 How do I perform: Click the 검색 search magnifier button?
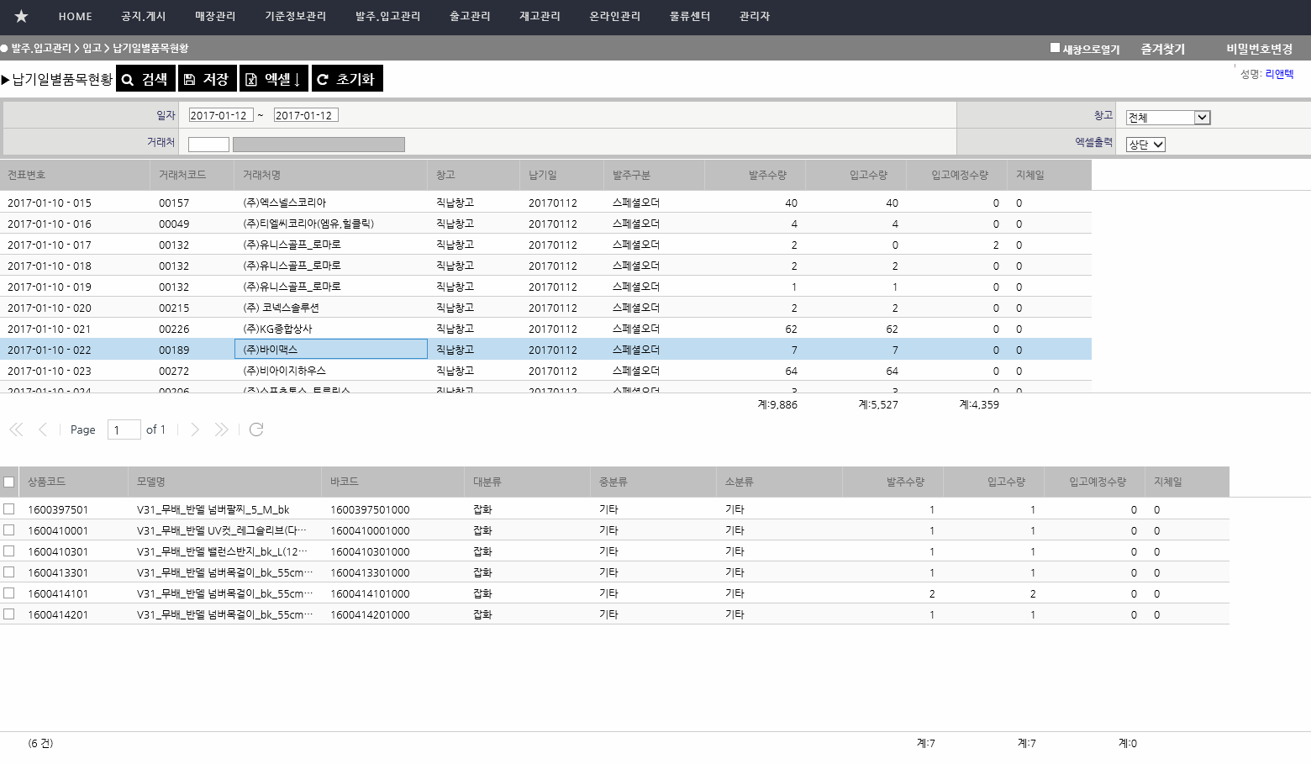pyautogui.click(x=145, y=79)
